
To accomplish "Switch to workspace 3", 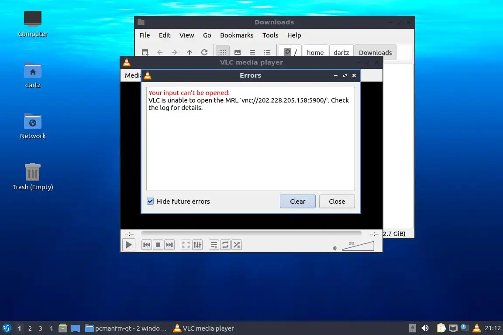I will (41, 328).
